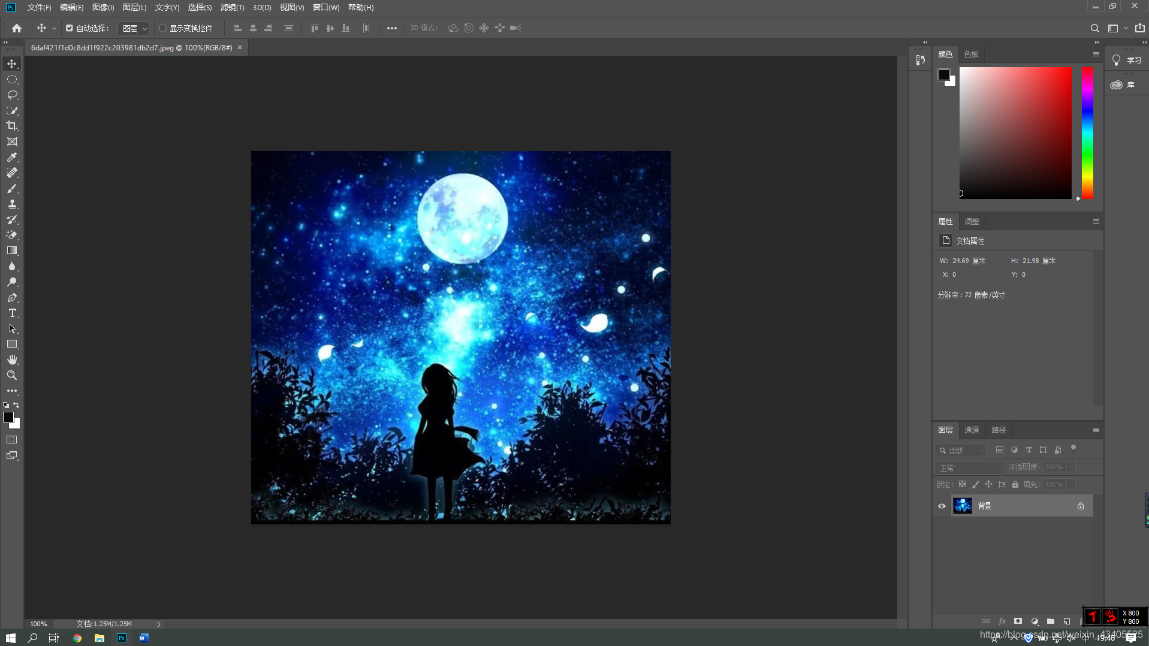Click the foreground color swatch in toolbar

tap(8, 417)
